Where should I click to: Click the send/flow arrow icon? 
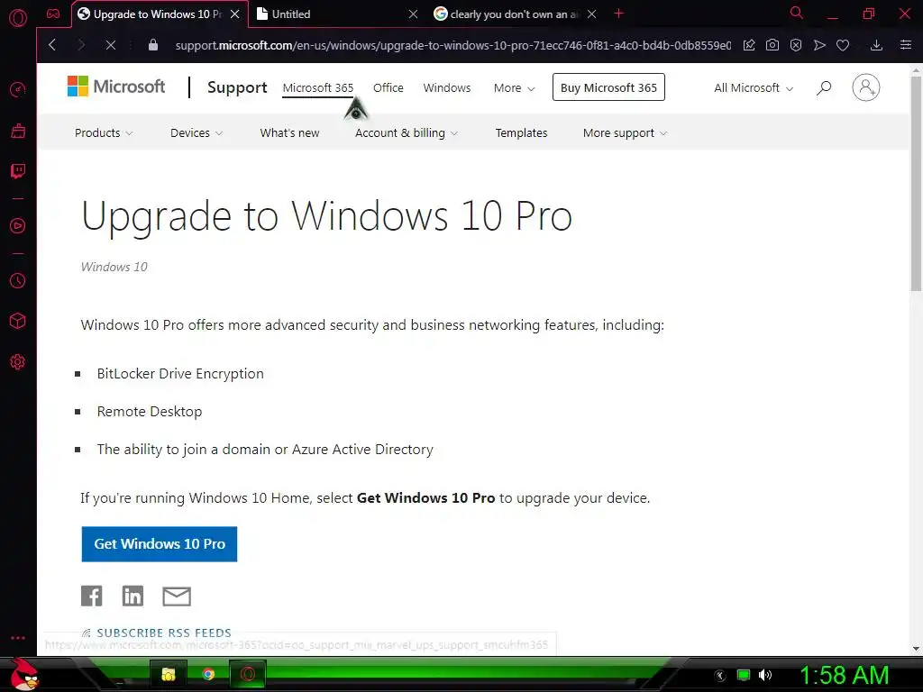819,45
